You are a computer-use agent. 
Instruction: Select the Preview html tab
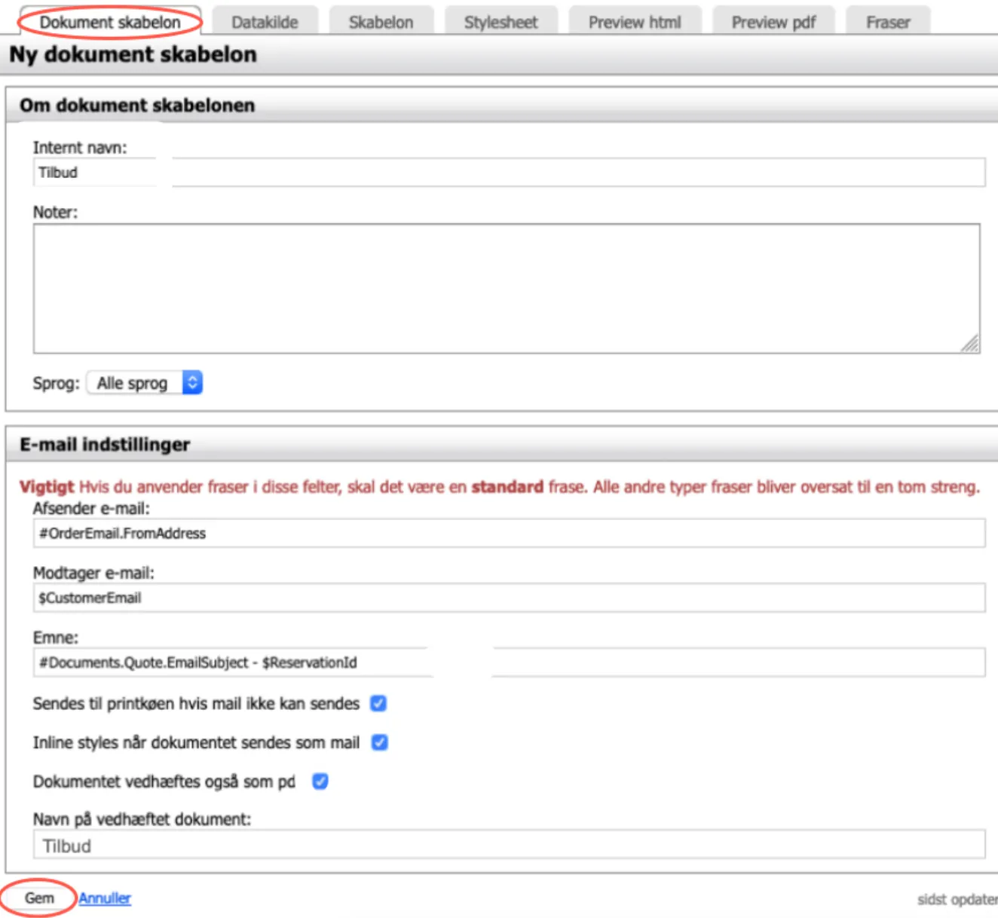(634, 22)
